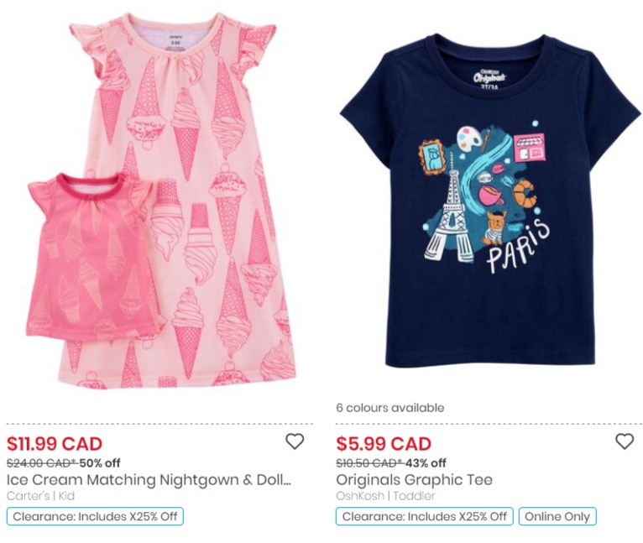This screenshot has height=543, width=643.
Task: Open the Originals Graphic Tee title link
Action: coord(414,480)
